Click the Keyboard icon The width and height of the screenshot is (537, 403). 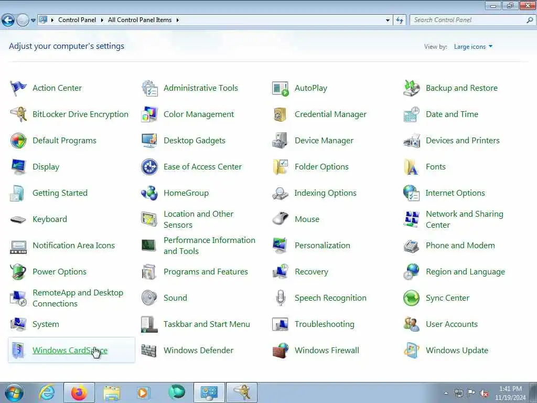(18, 219)
